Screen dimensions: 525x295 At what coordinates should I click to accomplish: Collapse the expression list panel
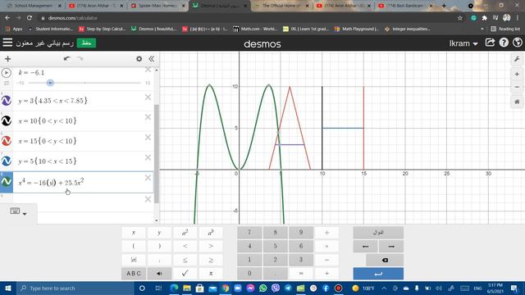click(151, 59)
